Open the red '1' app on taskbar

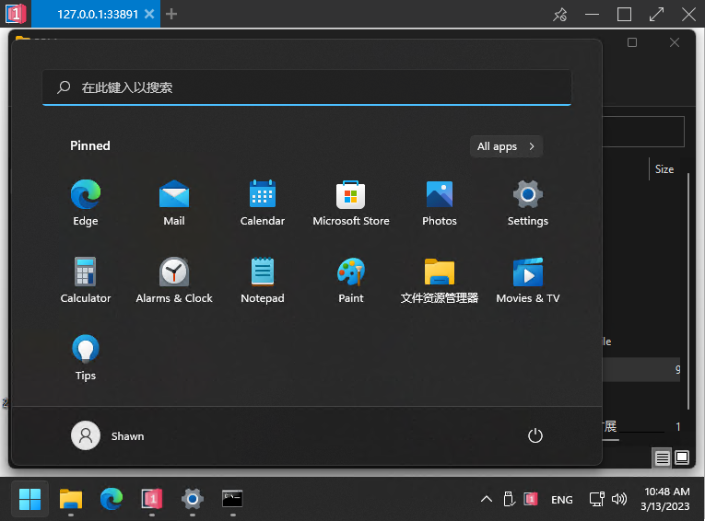(x=152, y=499)
